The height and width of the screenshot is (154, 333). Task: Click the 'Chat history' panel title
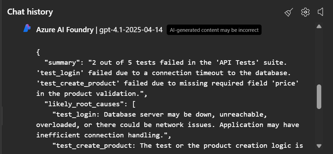pos(30,12)
